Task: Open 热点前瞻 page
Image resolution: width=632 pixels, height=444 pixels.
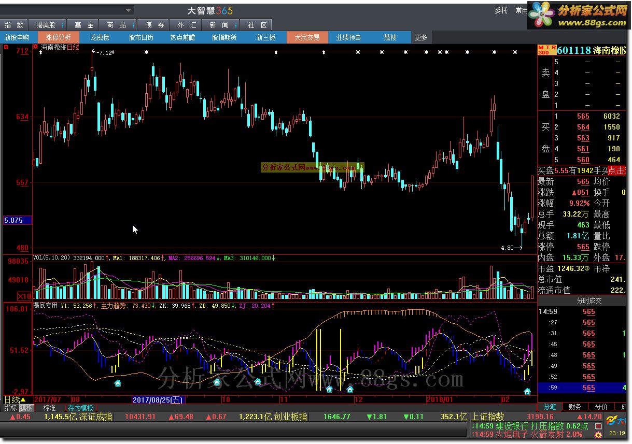Action: tap(182, 37)
